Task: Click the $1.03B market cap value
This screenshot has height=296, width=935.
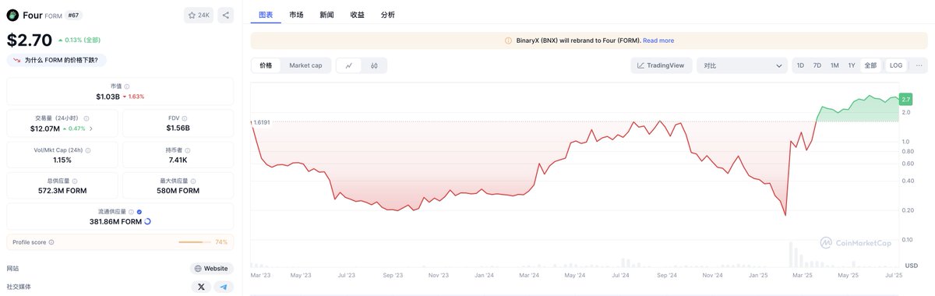Action: click(108, 97)
